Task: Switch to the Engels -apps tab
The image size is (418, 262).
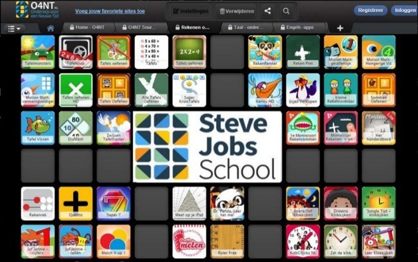Action: pyautogui.click(x=301, y=28)
